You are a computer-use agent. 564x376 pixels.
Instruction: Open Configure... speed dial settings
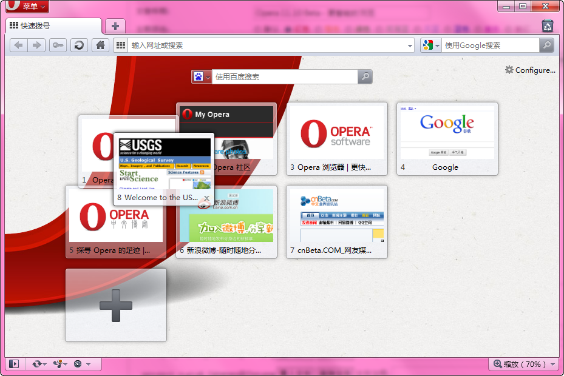click(530, 70)
